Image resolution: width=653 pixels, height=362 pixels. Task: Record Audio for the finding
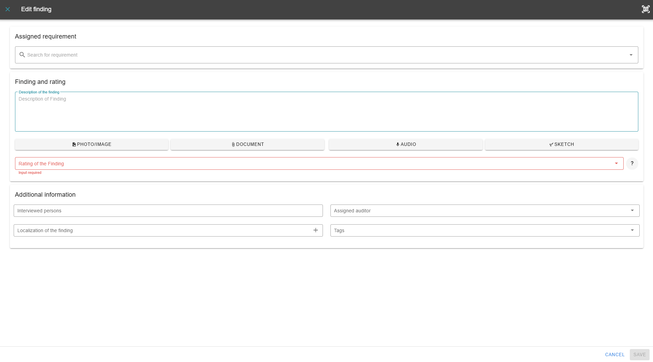coord(406,145)
